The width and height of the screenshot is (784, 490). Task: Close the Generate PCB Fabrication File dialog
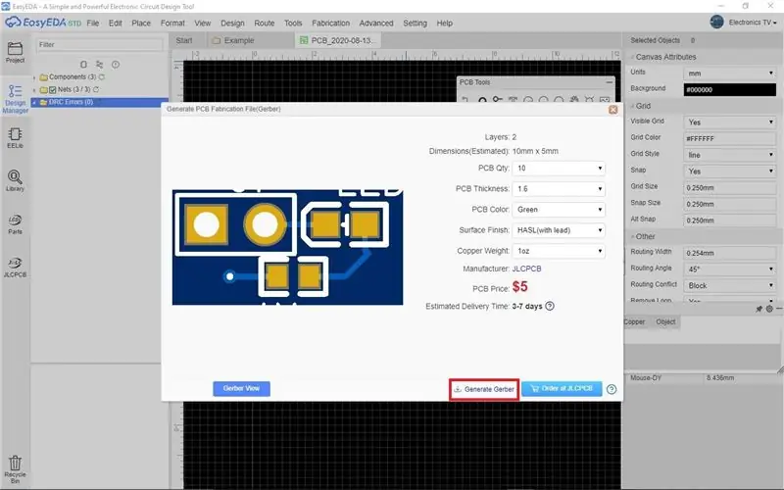coord(613,110)
